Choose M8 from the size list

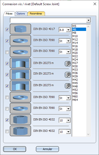[x=79, y=33]
